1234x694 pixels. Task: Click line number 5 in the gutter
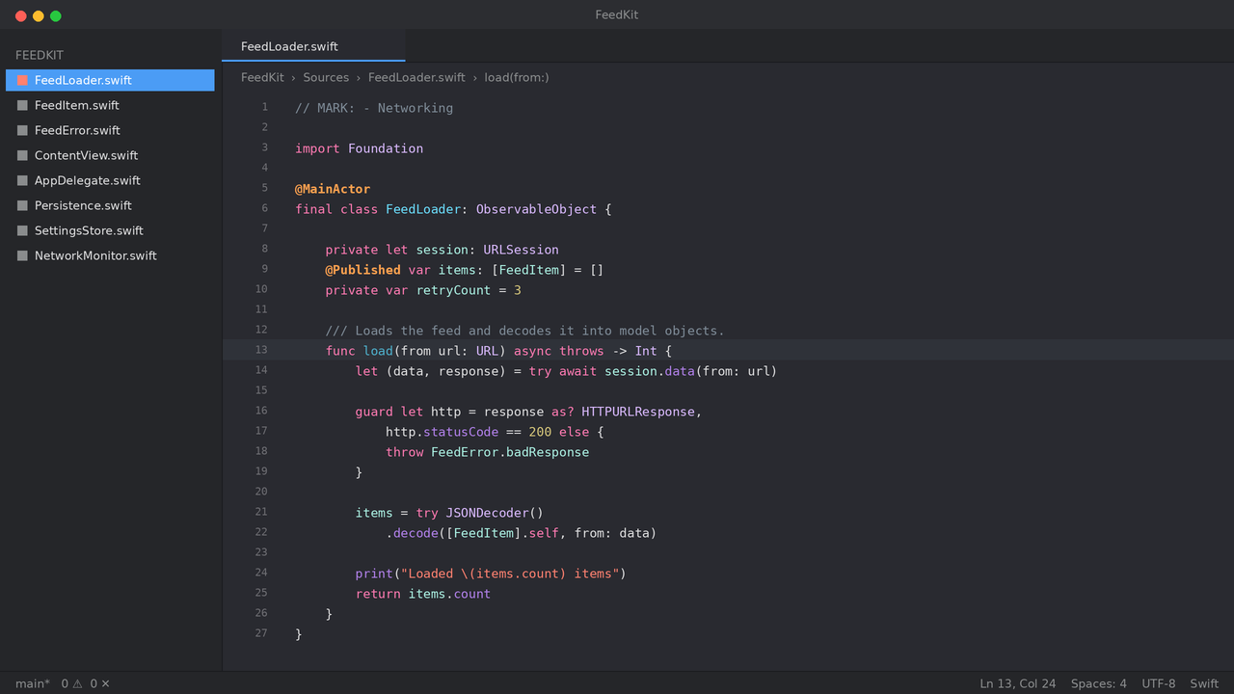(265, 188)
